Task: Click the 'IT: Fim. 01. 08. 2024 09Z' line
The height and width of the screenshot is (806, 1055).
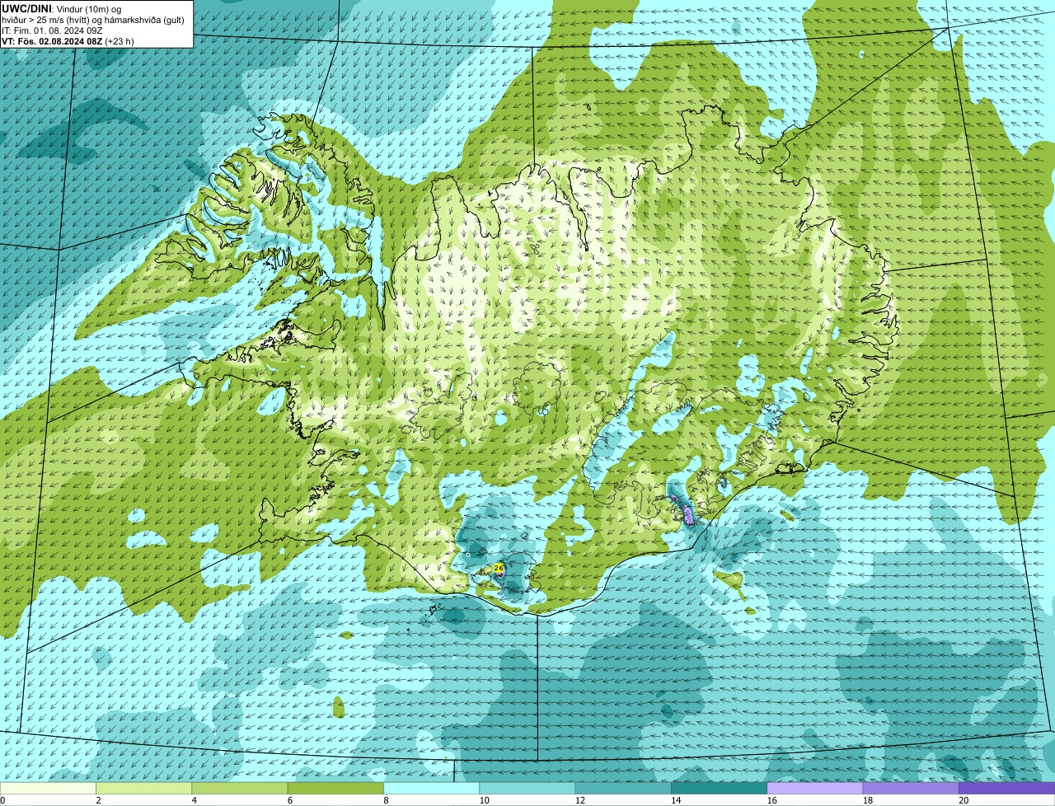Action: pyautogui.click(x=53, y=30)
